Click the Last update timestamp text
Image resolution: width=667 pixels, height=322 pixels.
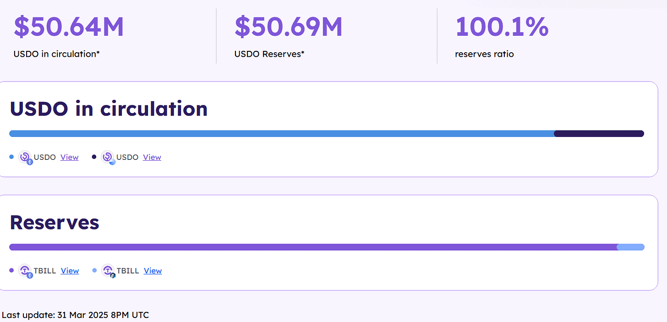76,315
